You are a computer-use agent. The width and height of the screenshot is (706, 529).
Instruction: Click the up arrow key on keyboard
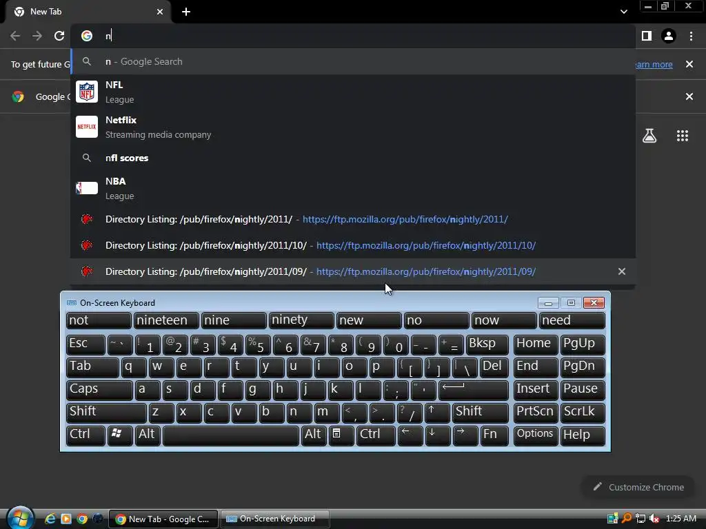coord(437,412)
